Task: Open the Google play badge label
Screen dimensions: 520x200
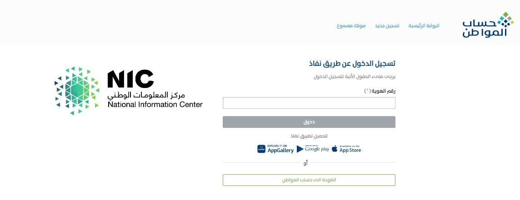Action: pyautogui.click(x=317, y=149)
